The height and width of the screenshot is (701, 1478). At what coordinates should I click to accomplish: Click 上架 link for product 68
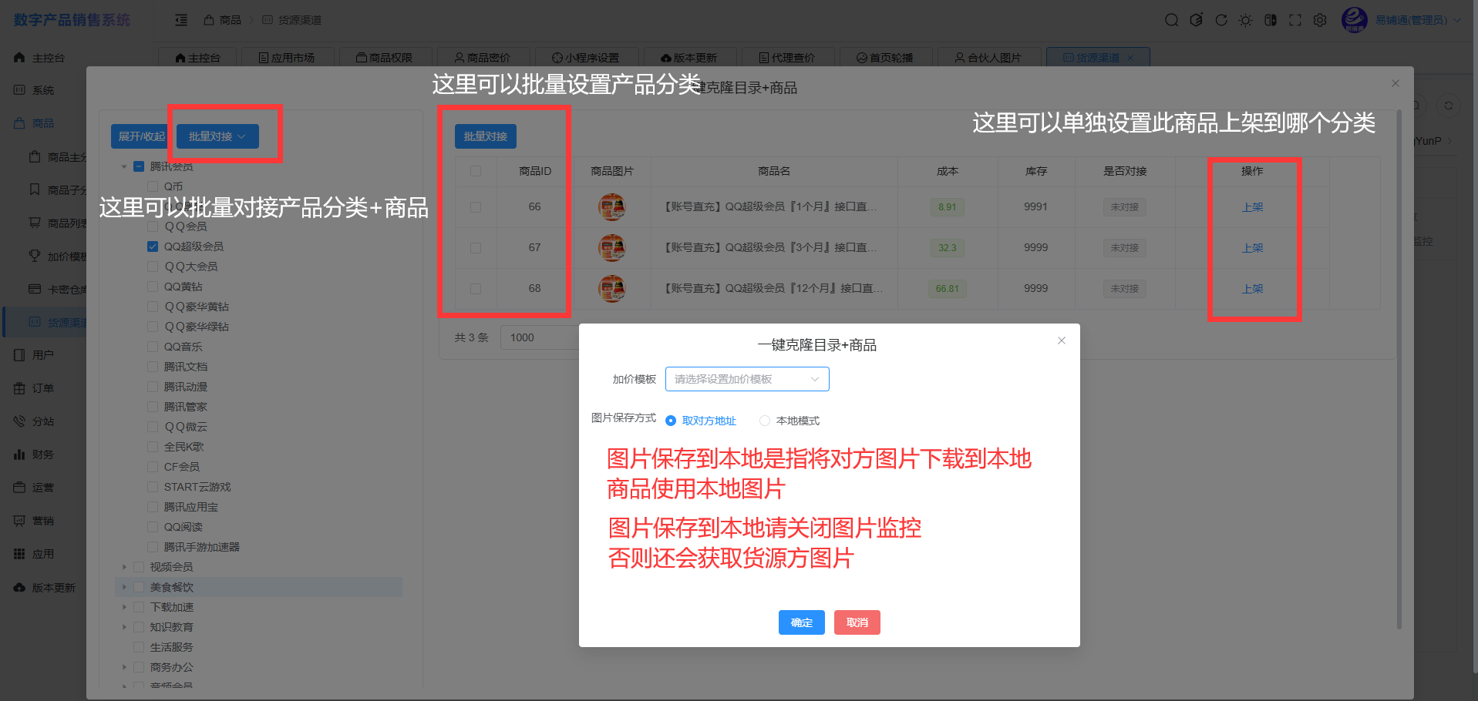[1252, 289]
